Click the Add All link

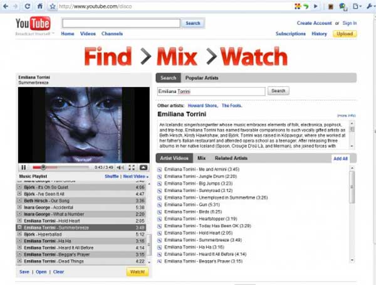340,159
